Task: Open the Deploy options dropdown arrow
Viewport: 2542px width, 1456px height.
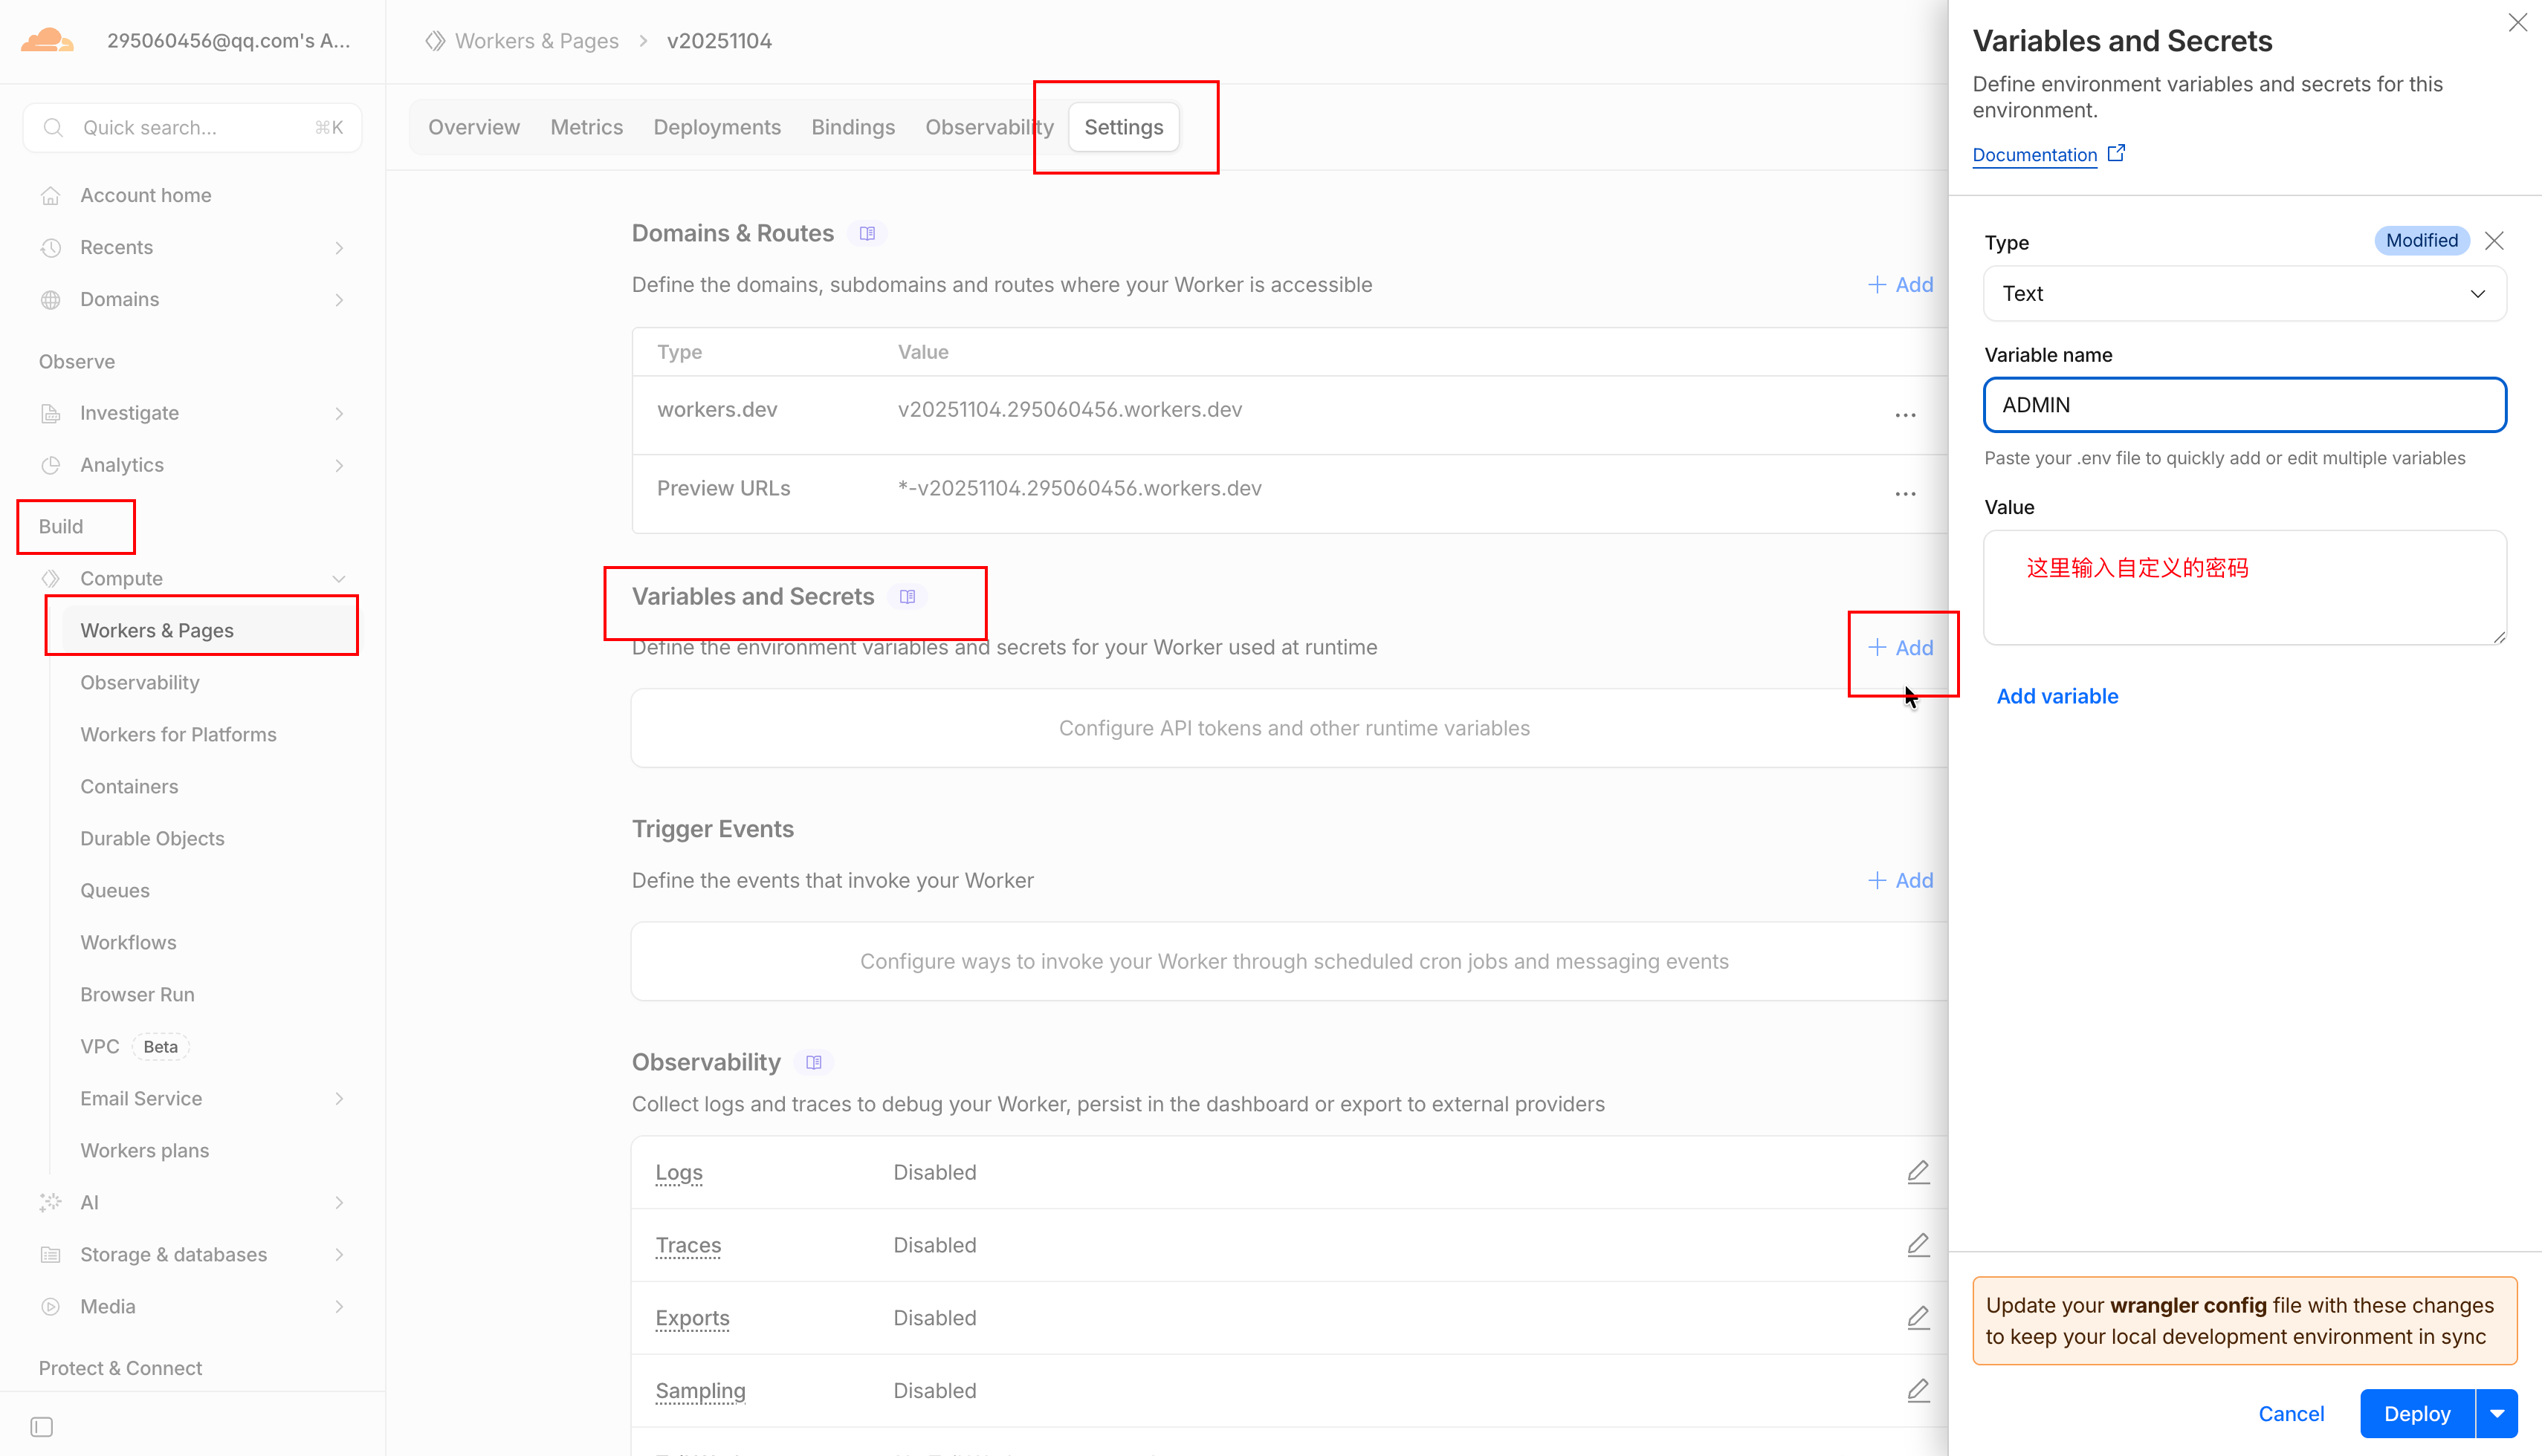Action: point(2497,1414)
